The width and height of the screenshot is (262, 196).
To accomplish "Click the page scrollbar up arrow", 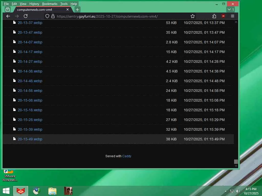I will tap(236, 22).
